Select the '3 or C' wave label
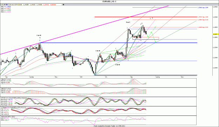219x127 pixels. point(128,22)
